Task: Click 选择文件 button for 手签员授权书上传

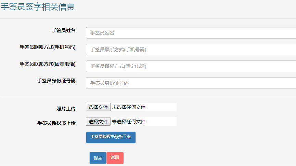Action: click(98, 122)
